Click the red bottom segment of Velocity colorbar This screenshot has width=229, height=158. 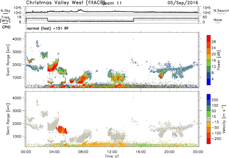[x=209, y=141]
